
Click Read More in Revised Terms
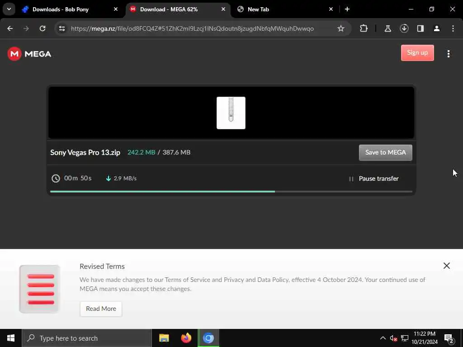(101, 309)
